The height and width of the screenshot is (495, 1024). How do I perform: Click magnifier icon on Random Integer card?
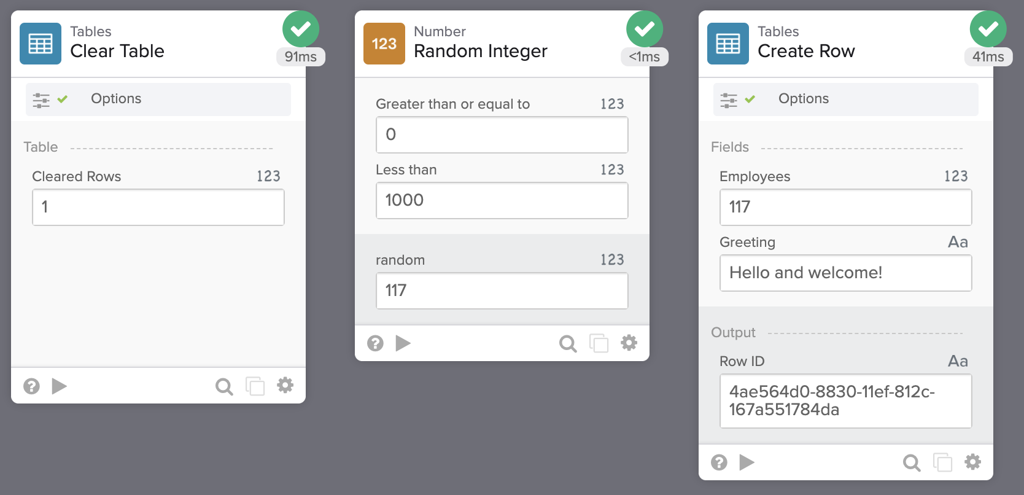coord(568,343)
